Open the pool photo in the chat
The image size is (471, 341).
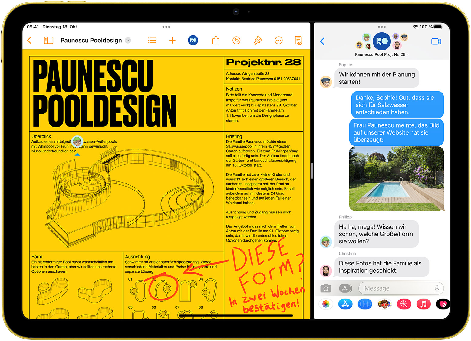[396, 179]
